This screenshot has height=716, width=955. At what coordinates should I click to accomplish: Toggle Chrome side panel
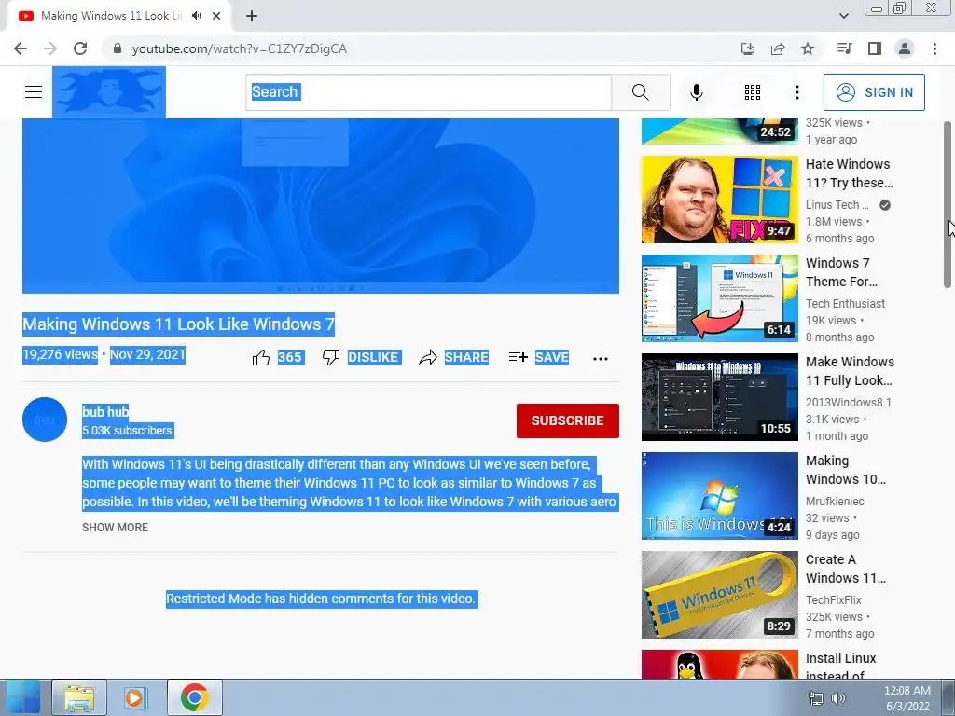click(x=875, y=48)
